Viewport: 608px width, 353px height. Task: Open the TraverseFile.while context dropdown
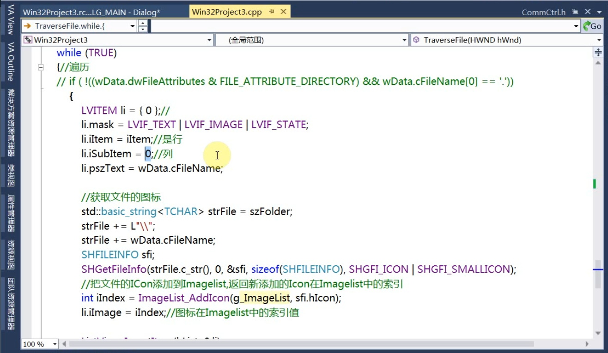[133, 26]
